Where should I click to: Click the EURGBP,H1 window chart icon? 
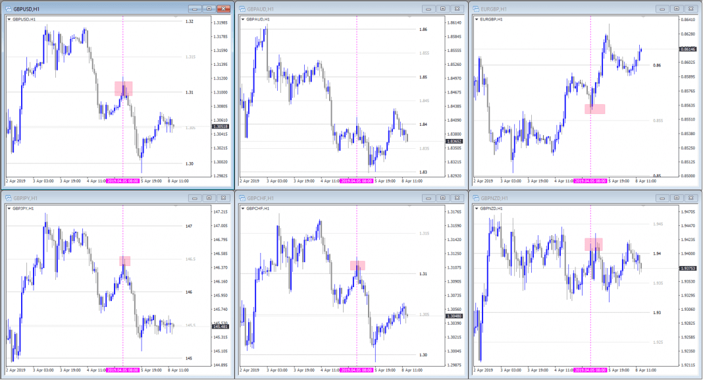(x=475, y=9)
